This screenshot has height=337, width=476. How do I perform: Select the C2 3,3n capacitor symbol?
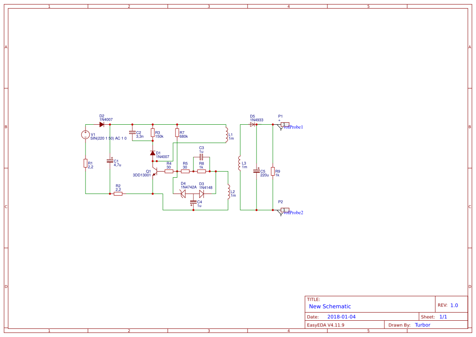pyautogui.click(x=132, y=132)
